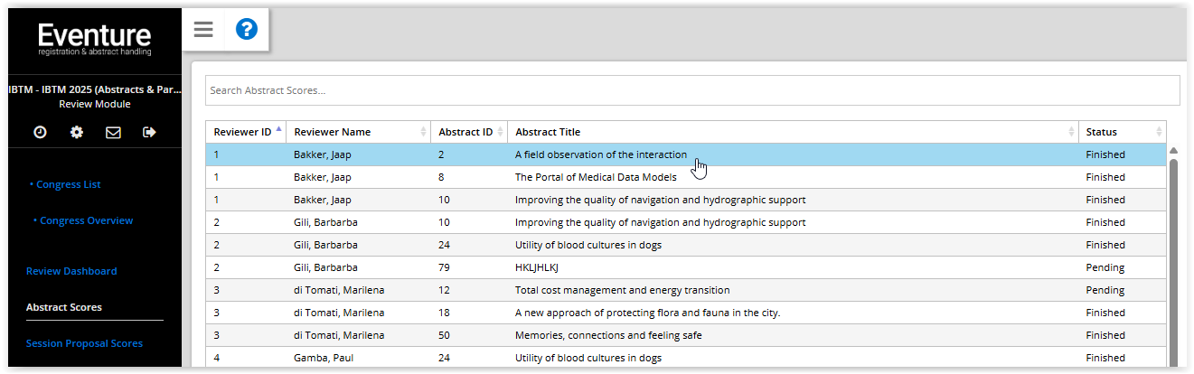Click the table's vertical scrollbar up arrow
Screen dimensions: 1194x374
[1173, 151]
